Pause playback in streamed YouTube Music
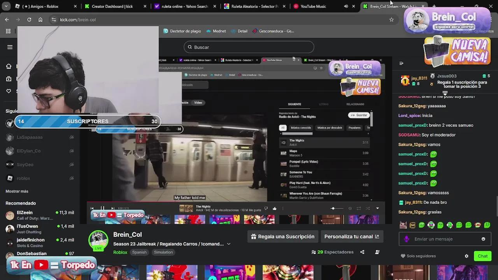The image size is (498, 280). 102,208
